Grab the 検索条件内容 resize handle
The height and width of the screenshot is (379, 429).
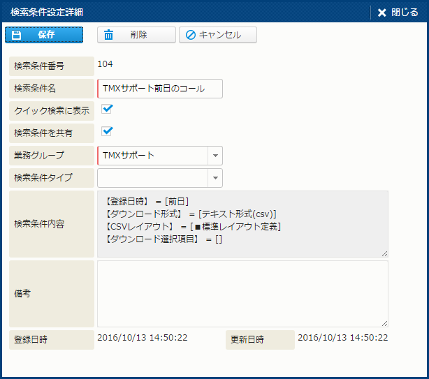[385, 254]
